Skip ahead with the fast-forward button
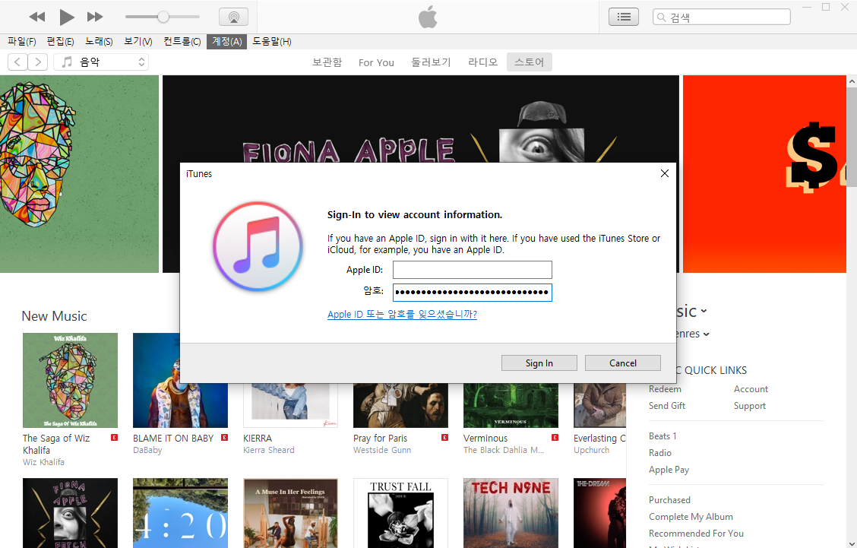 [x=94, y=17]
